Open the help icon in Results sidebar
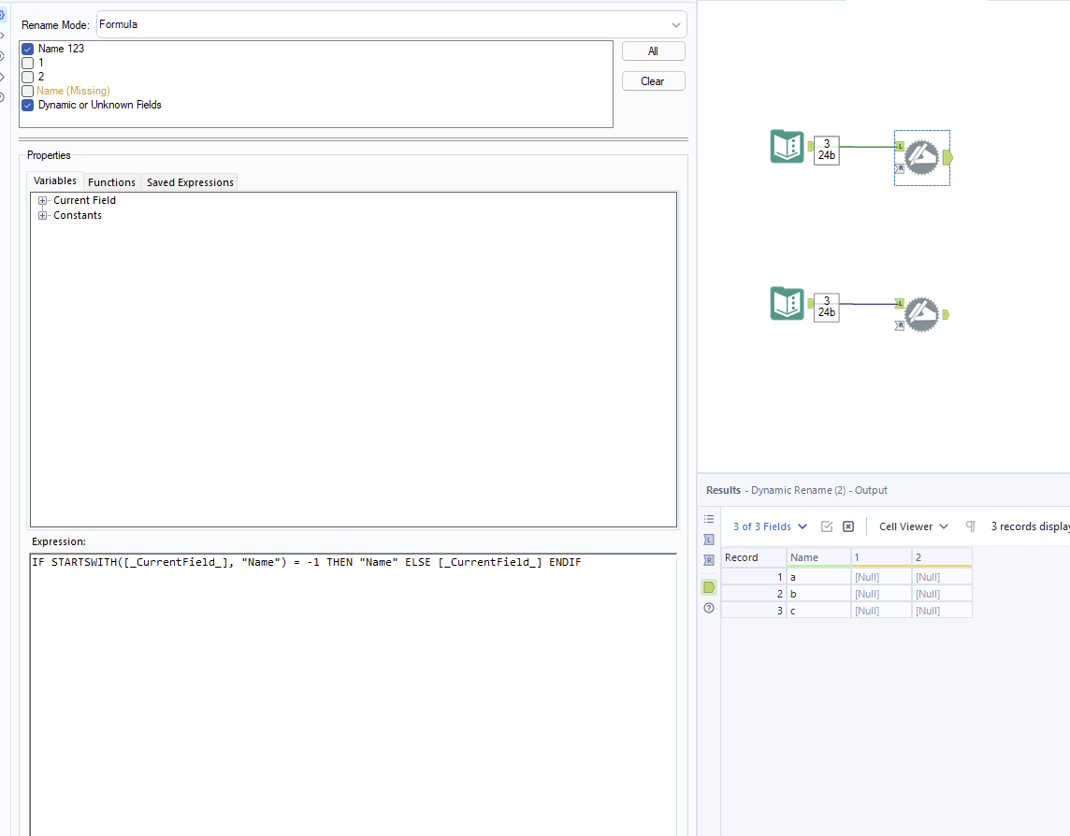 [x=708, y=608]
